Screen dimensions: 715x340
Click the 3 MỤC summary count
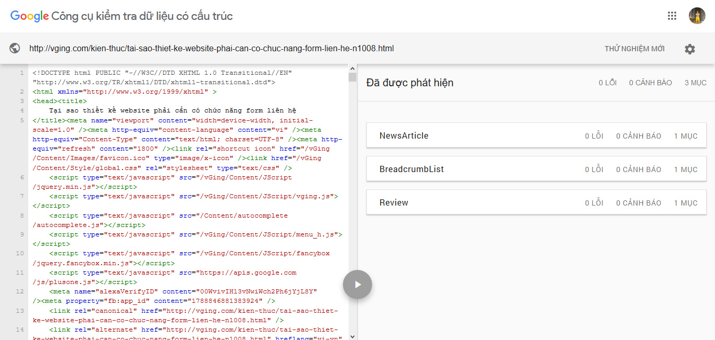[x=695, y=83]
